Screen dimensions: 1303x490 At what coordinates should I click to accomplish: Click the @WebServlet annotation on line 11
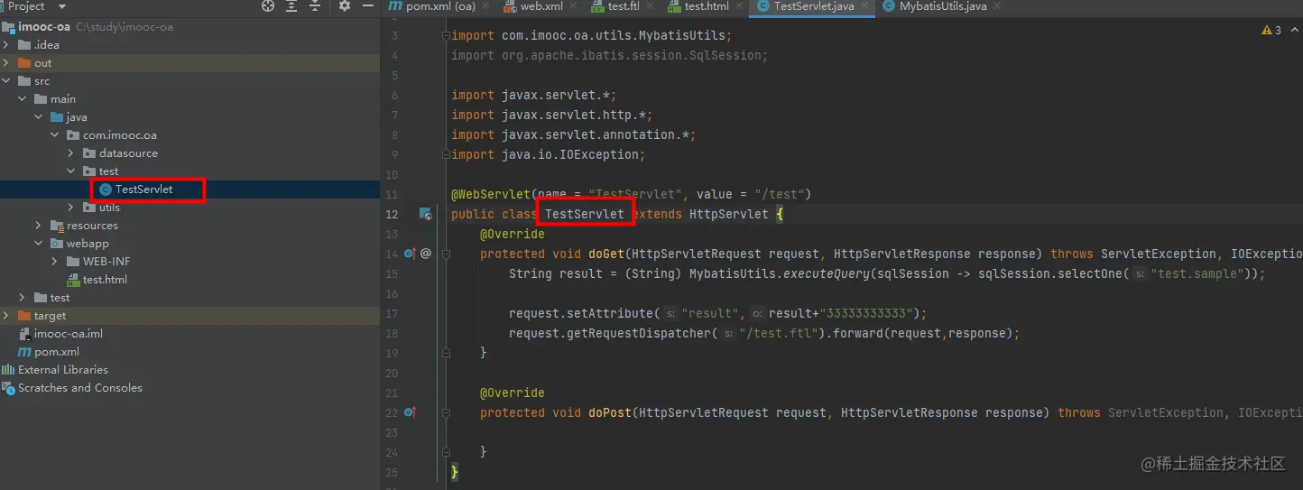click(491, 194)
